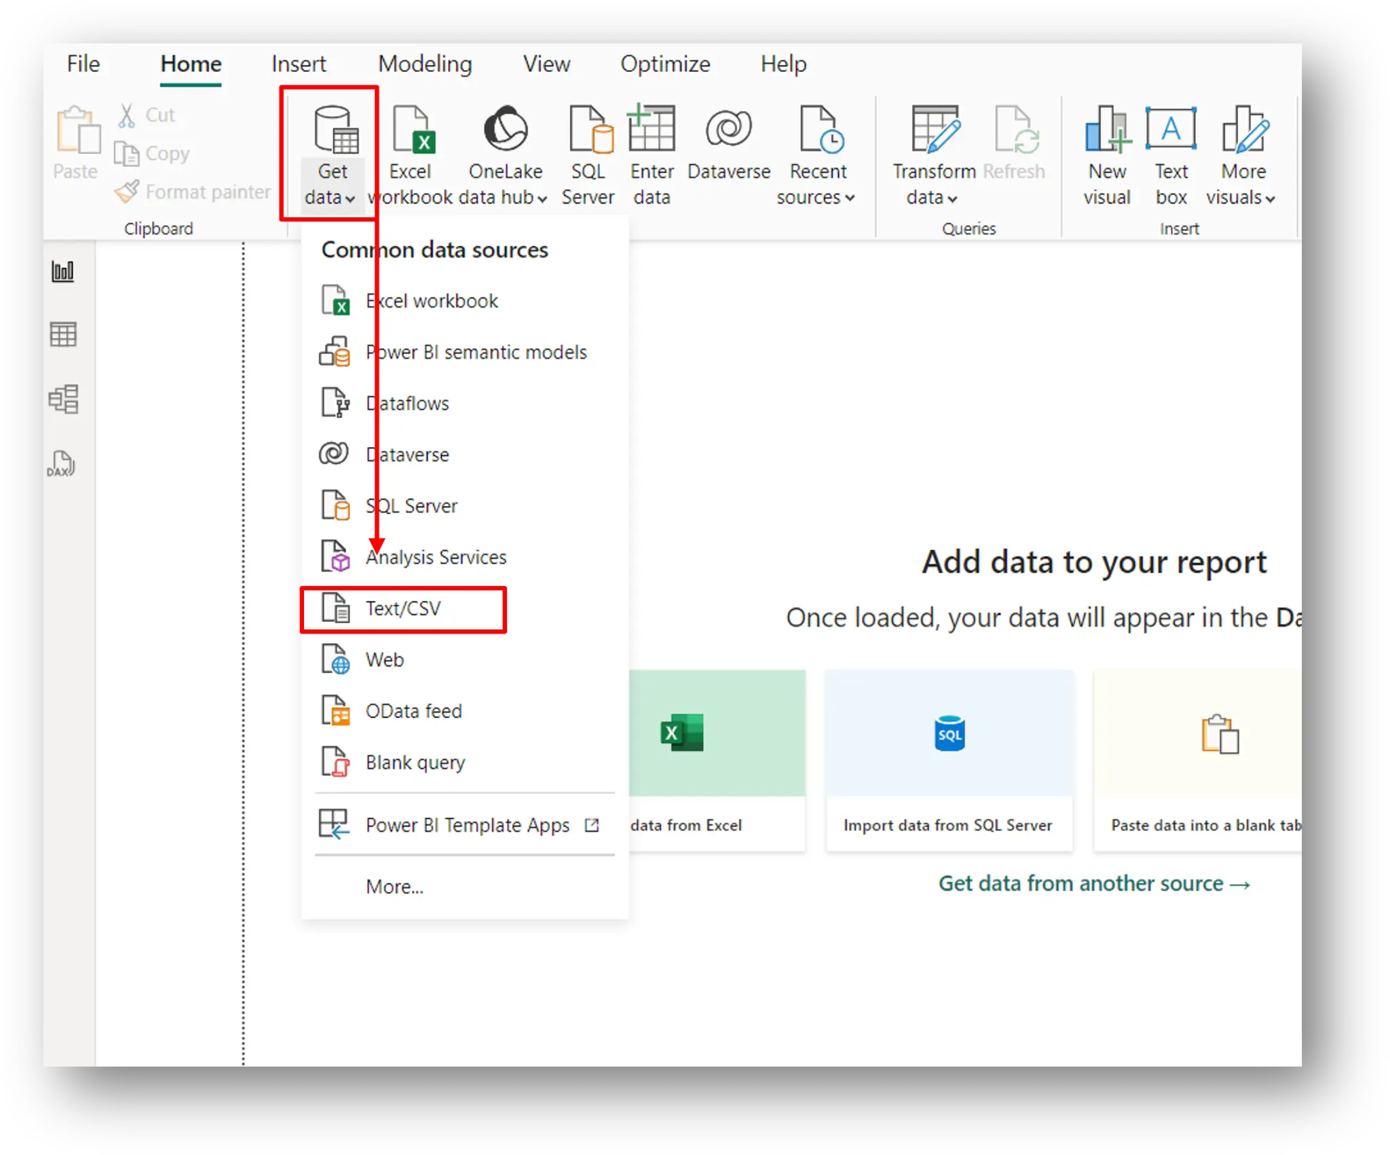Open the OneLake data hub
Image resolution: width=1390 pixels, height=1155 pixels.
point(505,152)
